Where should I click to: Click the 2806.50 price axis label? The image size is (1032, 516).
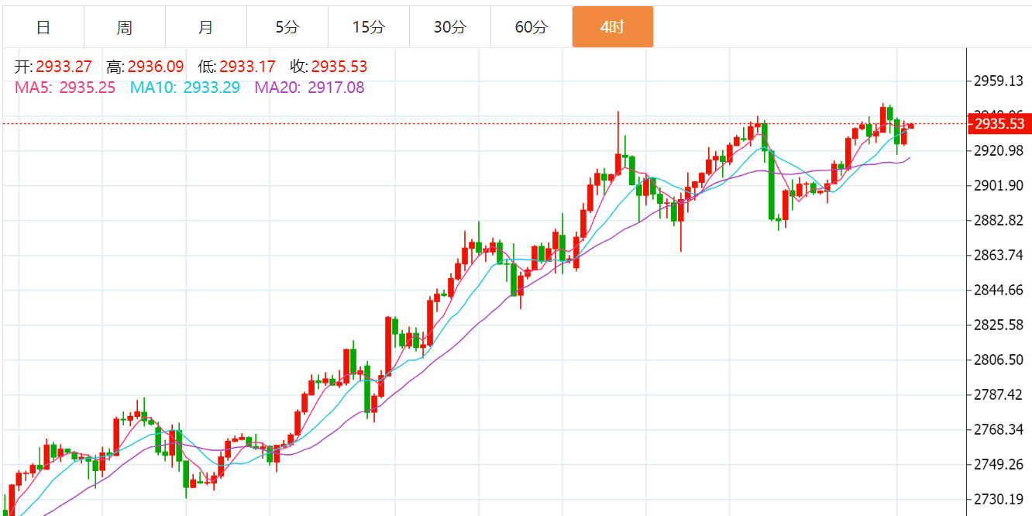pyautogui.click(x=999, y=359)
